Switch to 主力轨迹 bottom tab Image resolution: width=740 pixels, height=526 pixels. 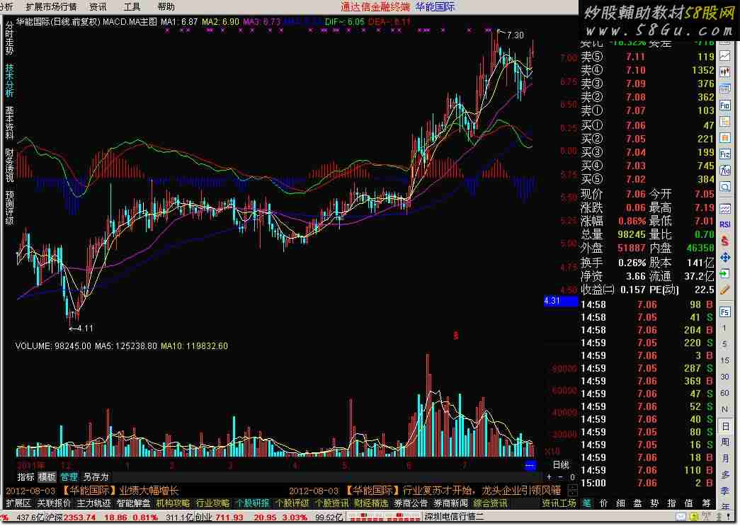[93, 504]
